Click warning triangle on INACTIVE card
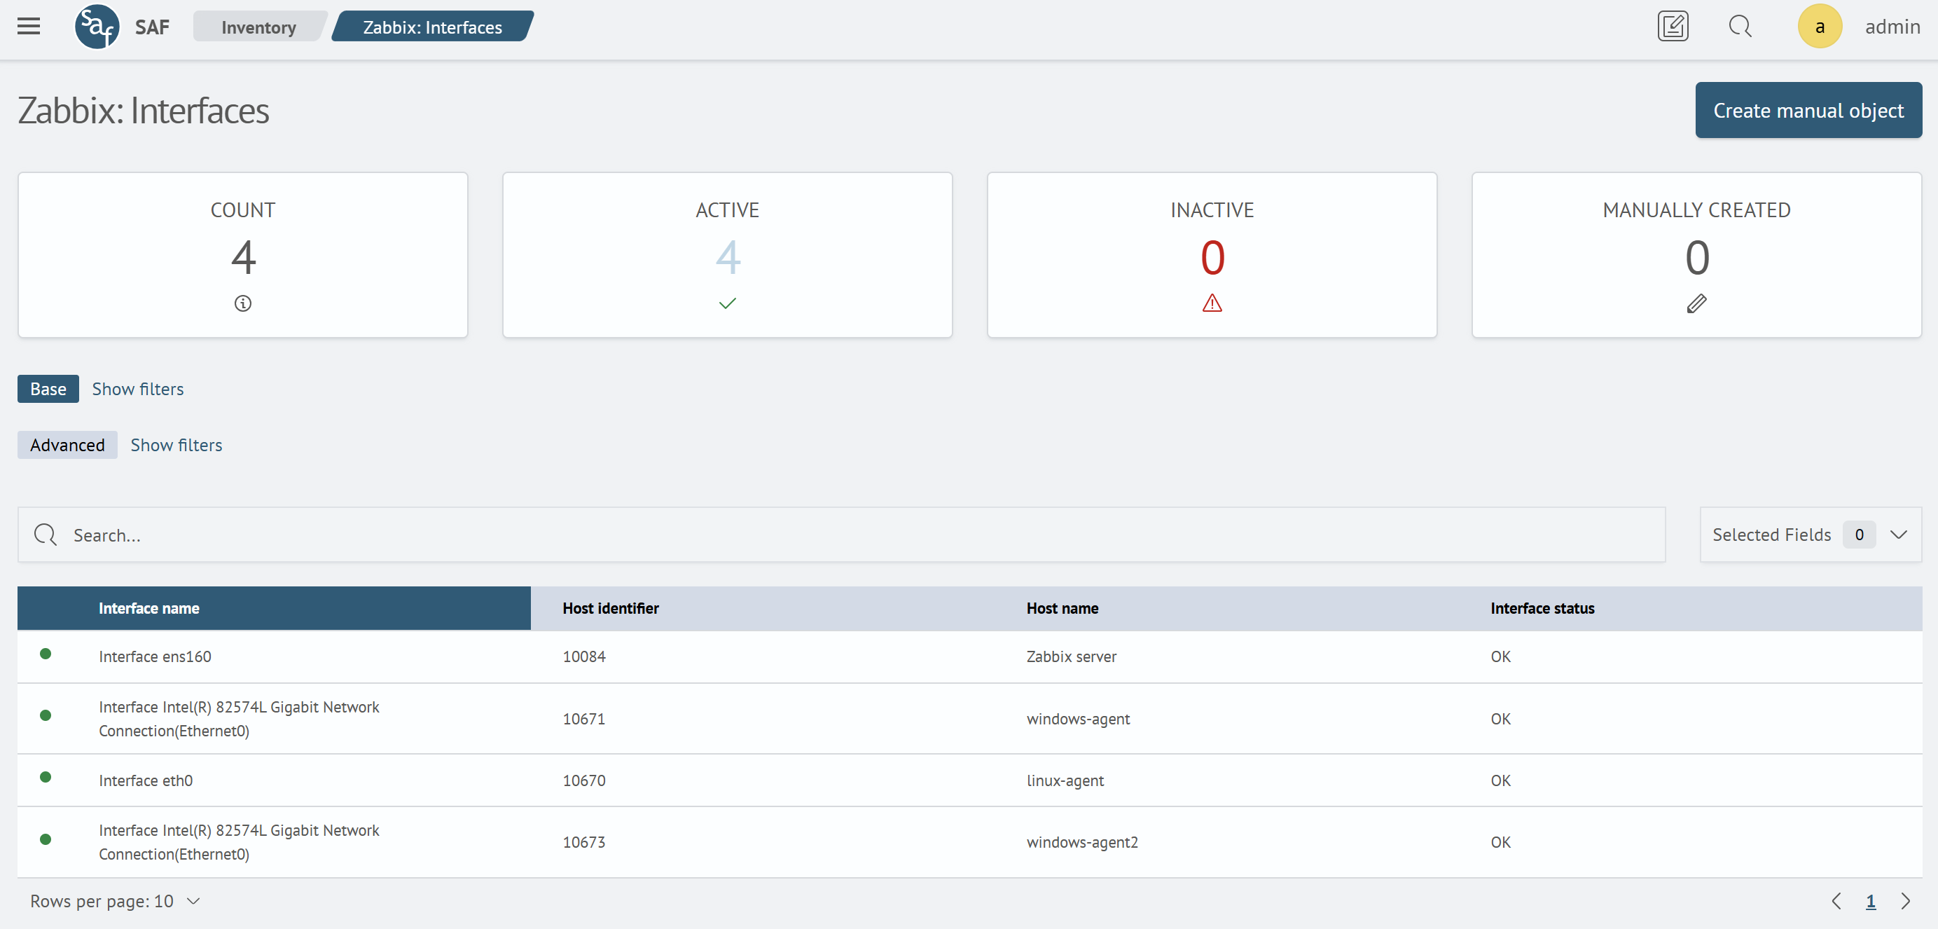The width and height of the screenshot is (1938, 929). coord(1211,303)
